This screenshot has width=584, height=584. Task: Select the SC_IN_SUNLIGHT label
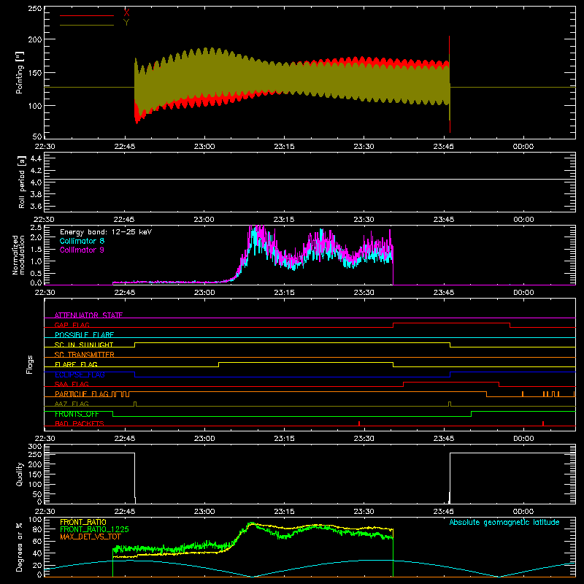tap(84, 345)
